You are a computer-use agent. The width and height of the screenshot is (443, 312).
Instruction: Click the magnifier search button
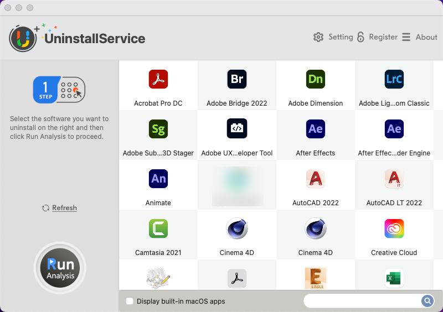click(x=427, y=301)
